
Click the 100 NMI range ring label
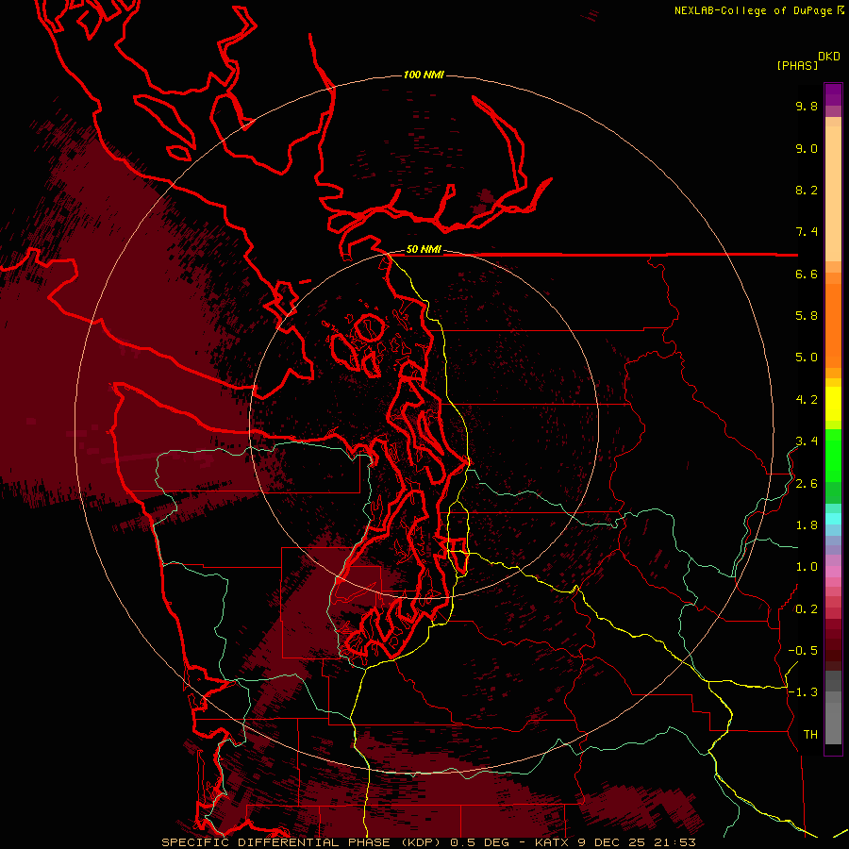point(424,75)
